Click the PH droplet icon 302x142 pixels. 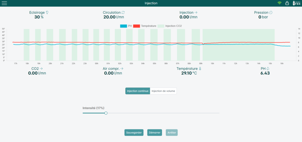pos(268,69)
